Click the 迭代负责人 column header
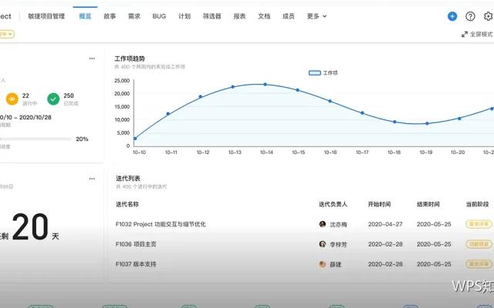The image size is (494, 308). click(x=333, y=204)
